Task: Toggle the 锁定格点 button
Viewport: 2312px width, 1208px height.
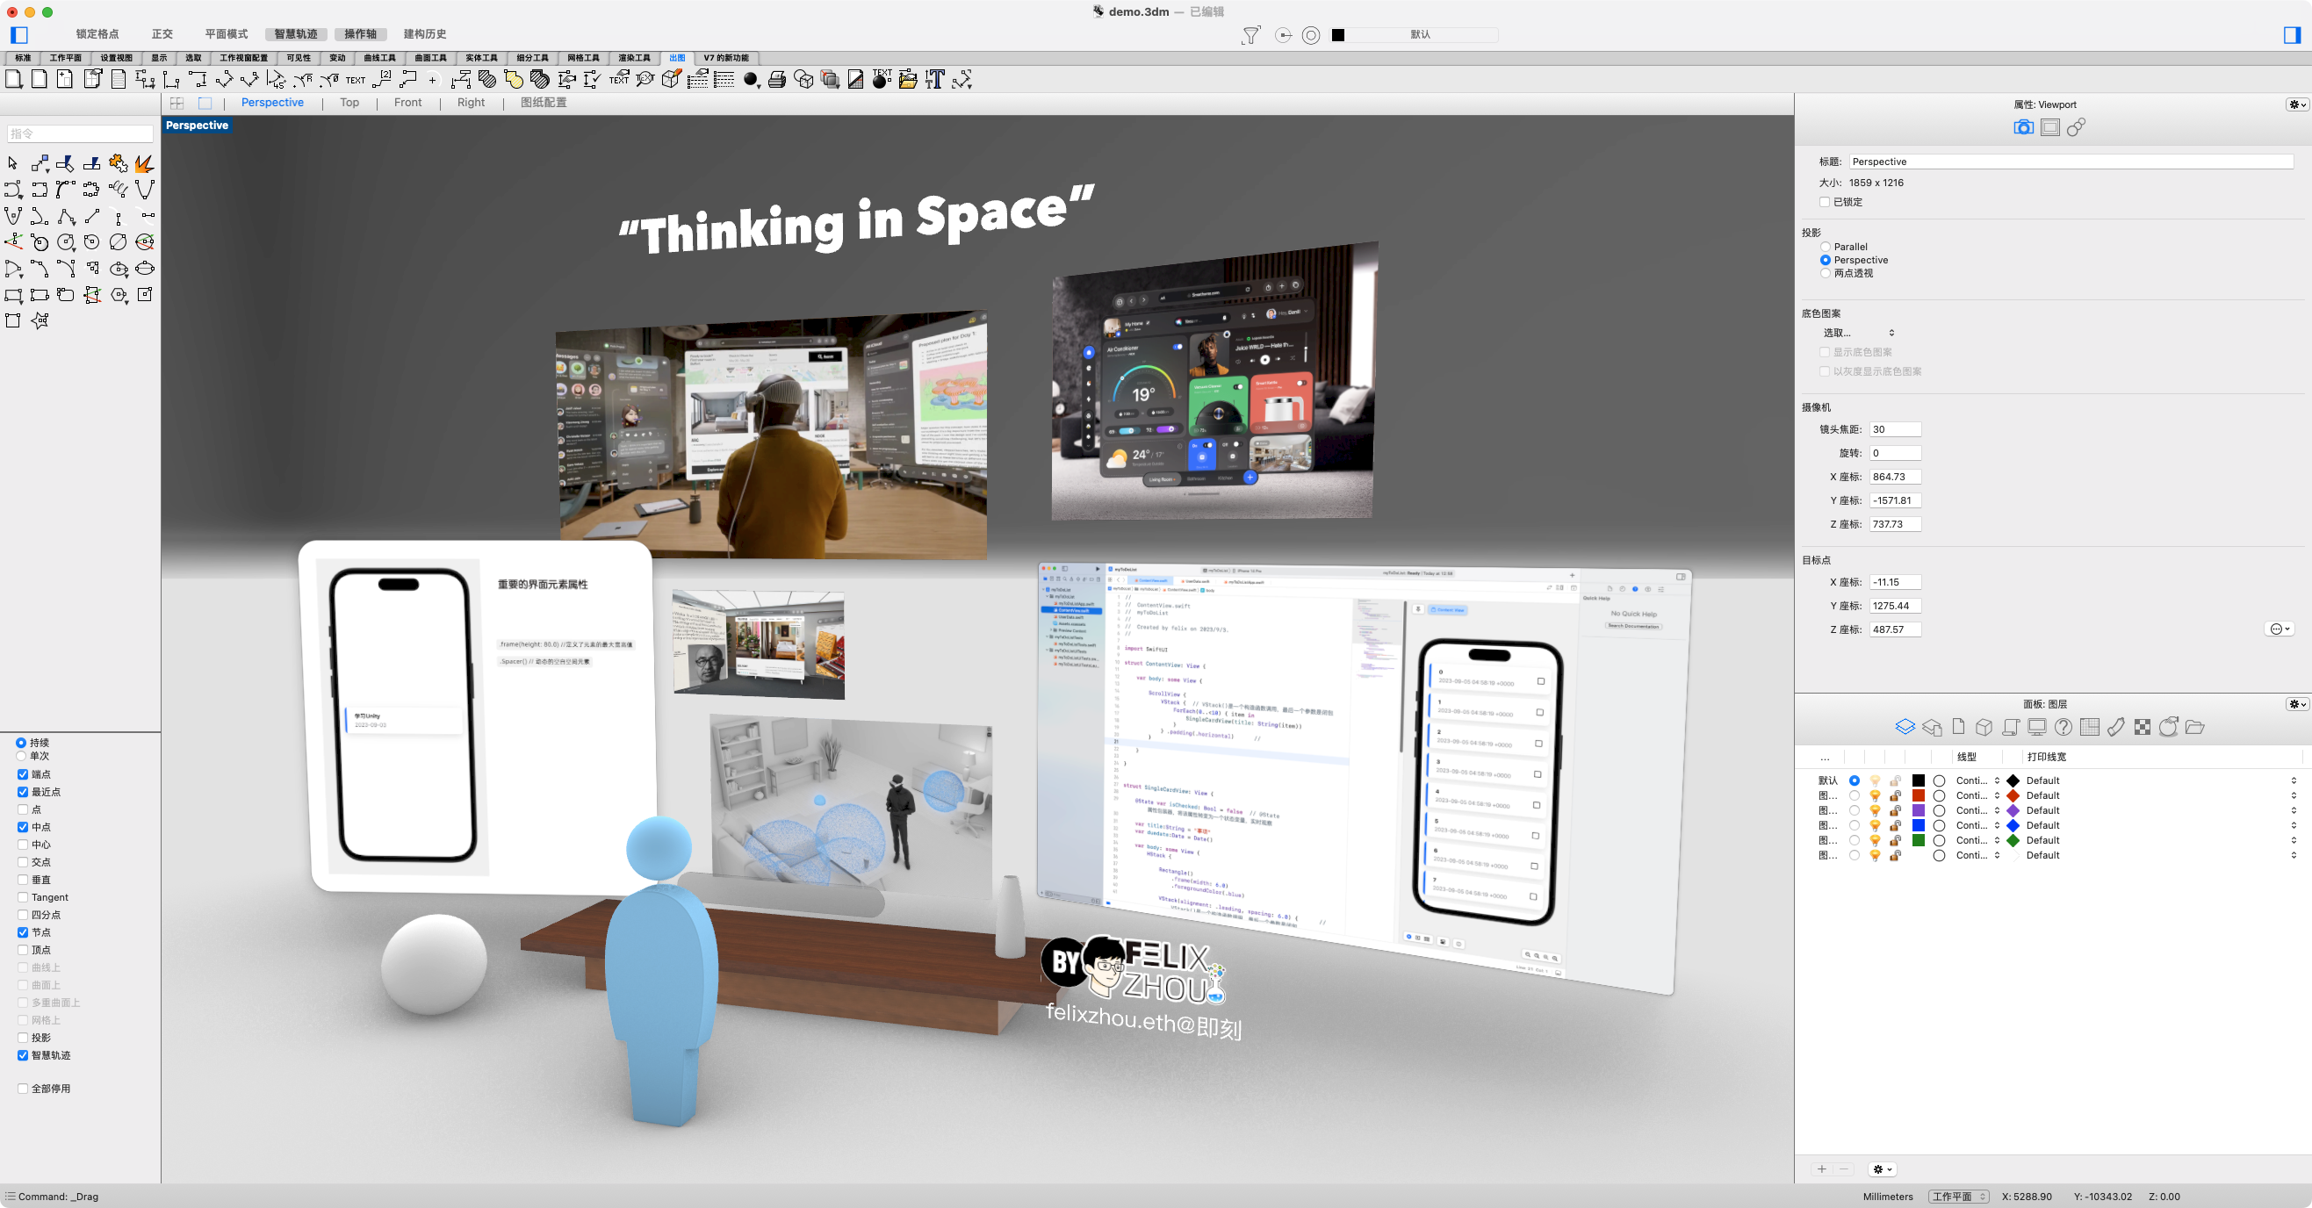Action: coord(97,34)
